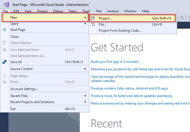Open Build your first app link
Screen dimensions: 190x132
(x=115, y=62)
